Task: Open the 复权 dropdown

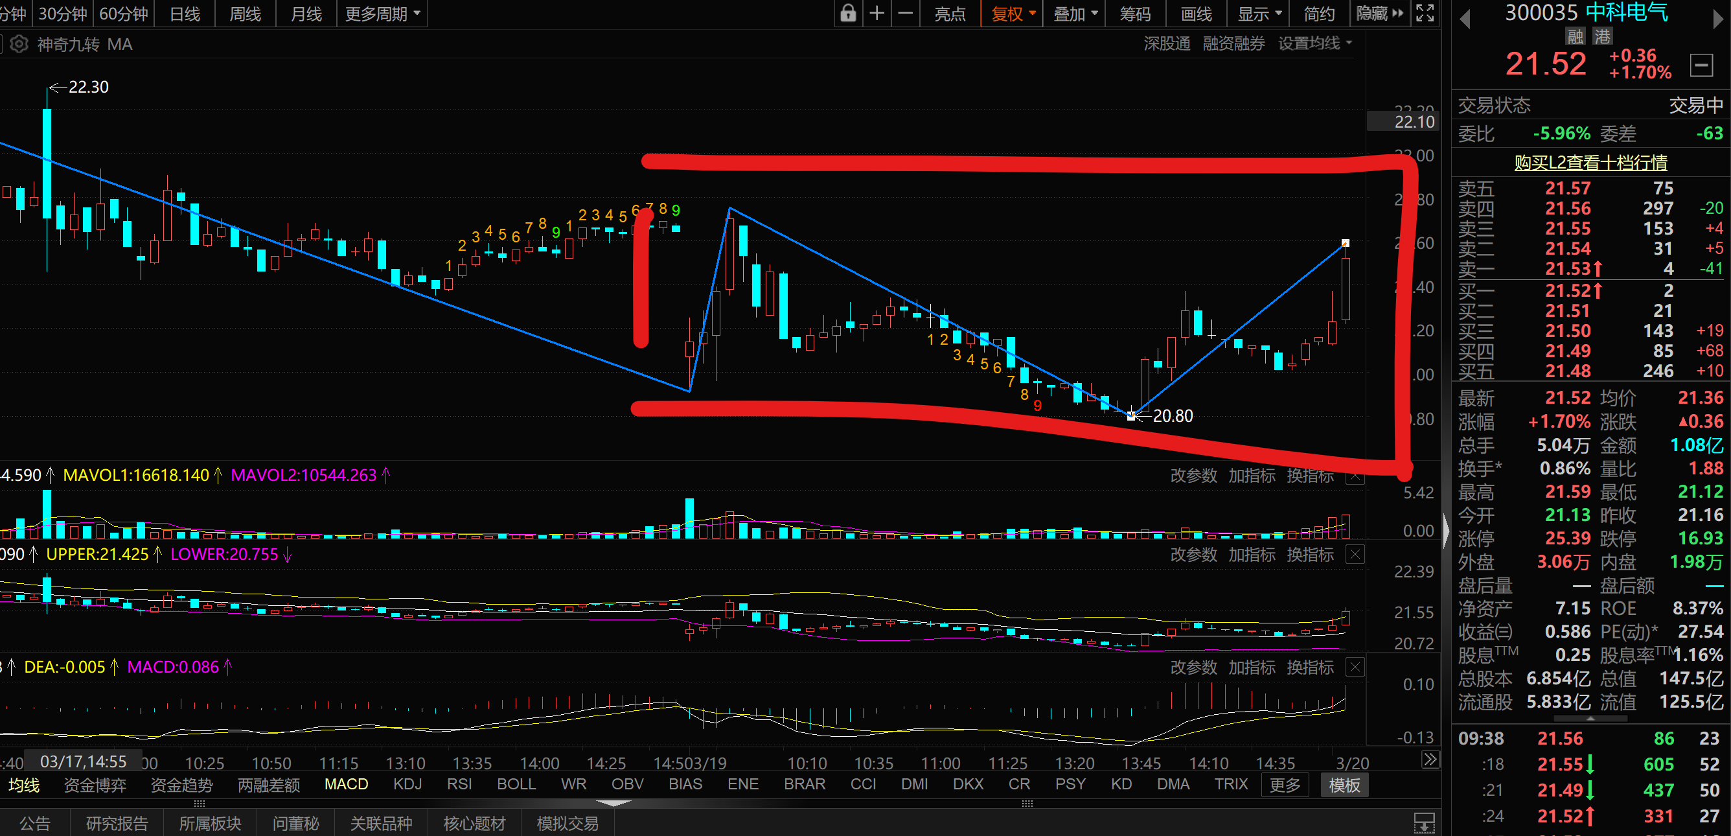Action: click(1013, 14)
